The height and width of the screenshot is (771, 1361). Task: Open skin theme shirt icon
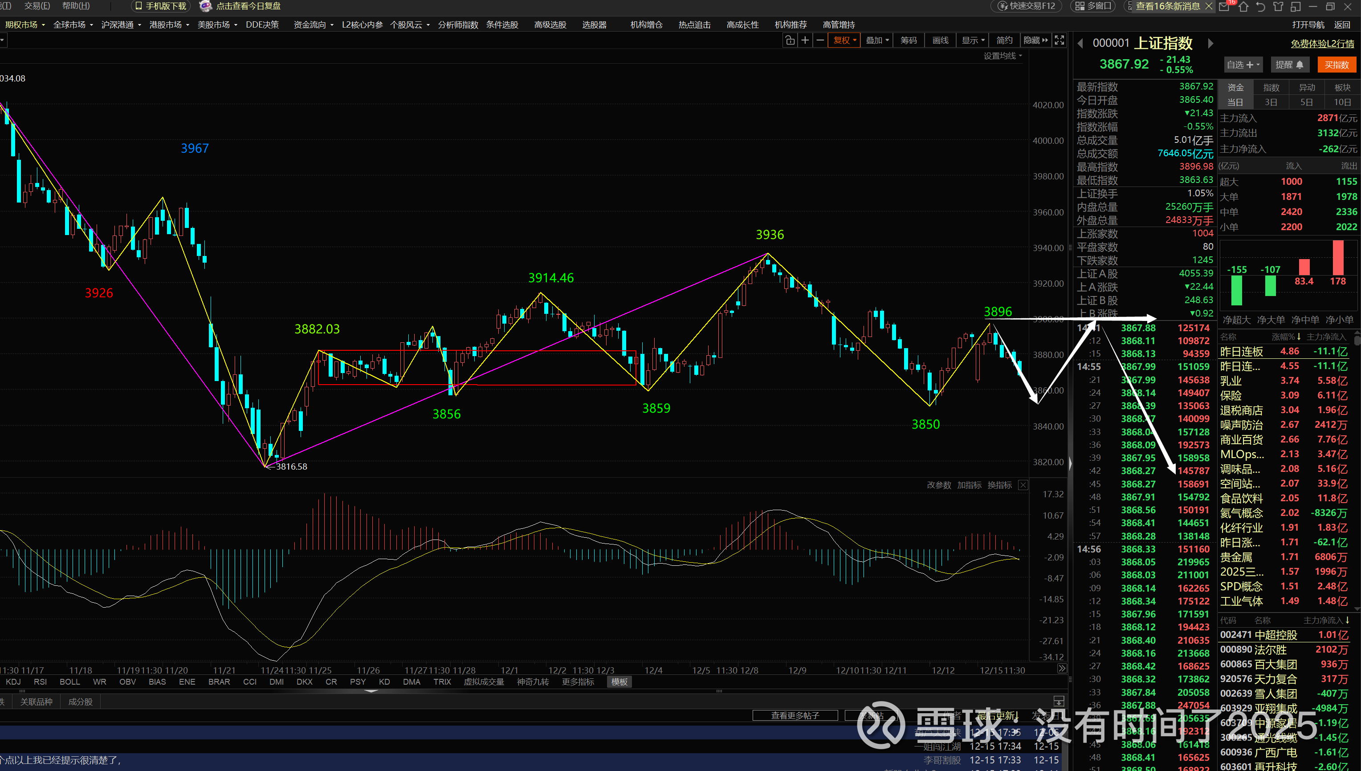[1278, 6]
